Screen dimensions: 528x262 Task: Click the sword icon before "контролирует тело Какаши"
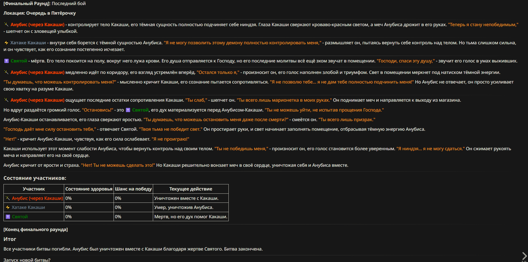click(x=6, y=24)
